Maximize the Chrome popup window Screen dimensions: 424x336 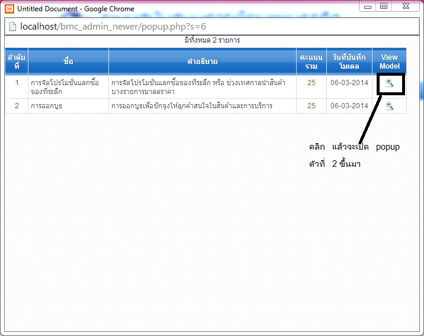(x=384, y=7)
